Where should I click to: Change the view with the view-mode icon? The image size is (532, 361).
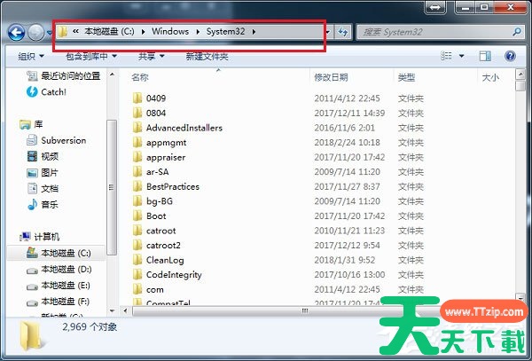click(x=446, y=56)
